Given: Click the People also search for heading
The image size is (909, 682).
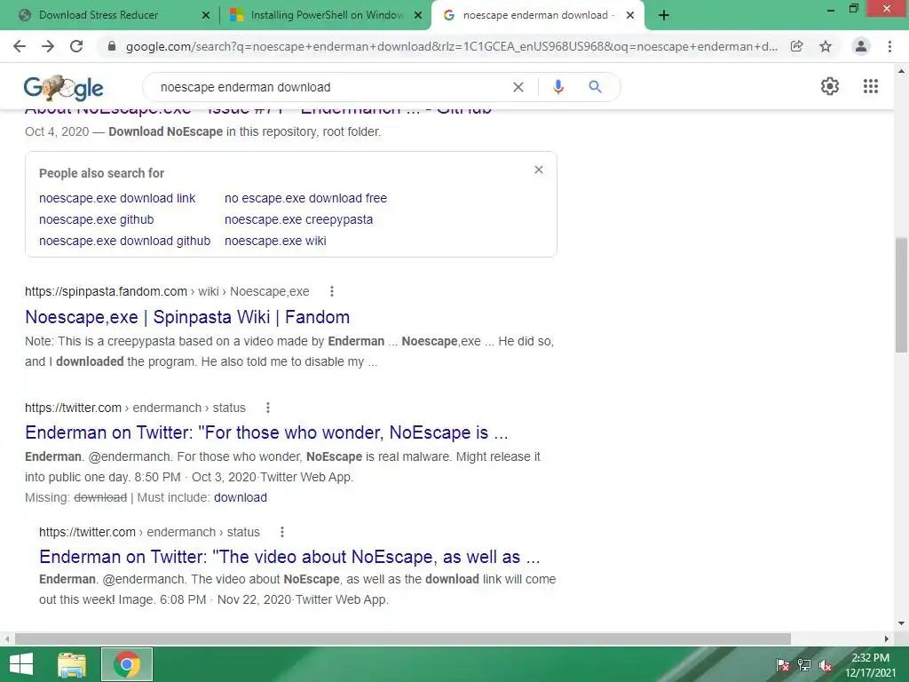Looking at the screenshot, I should 101,173.
